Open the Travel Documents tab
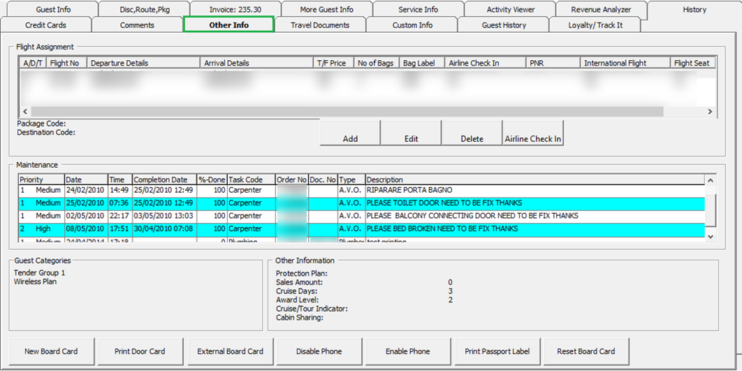 (x=320, y=25)
